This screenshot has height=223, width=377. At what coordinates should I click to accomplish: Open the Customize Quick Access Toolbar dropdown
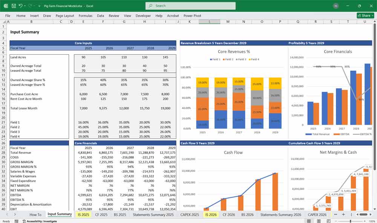point(39,6)
